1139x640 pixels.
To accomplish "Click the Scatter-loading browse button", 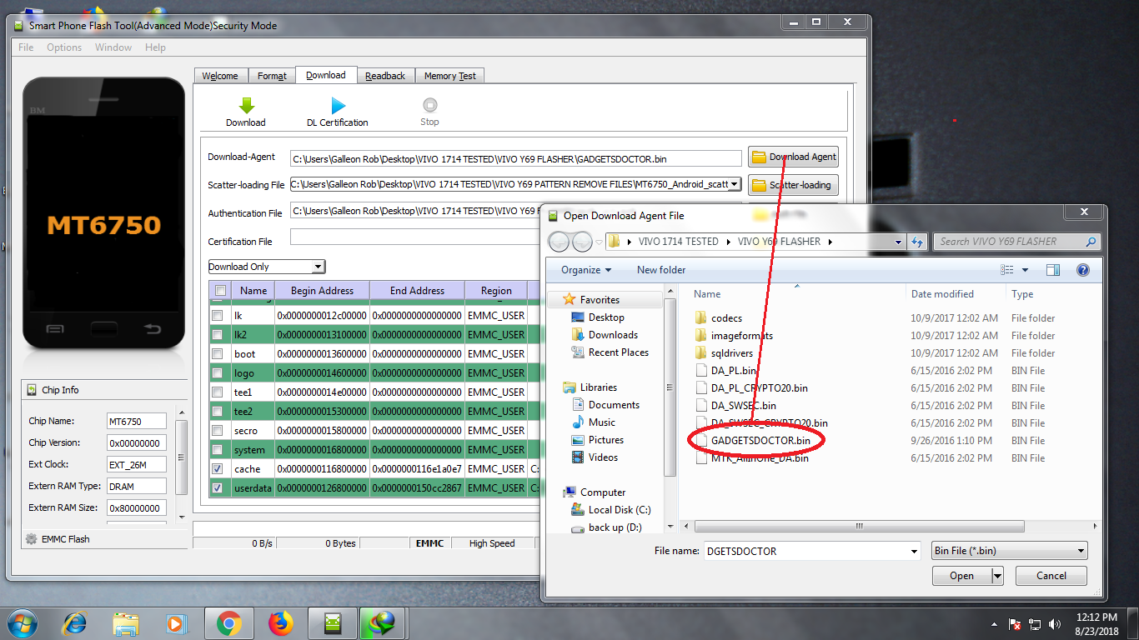I will tap(793, 185).
